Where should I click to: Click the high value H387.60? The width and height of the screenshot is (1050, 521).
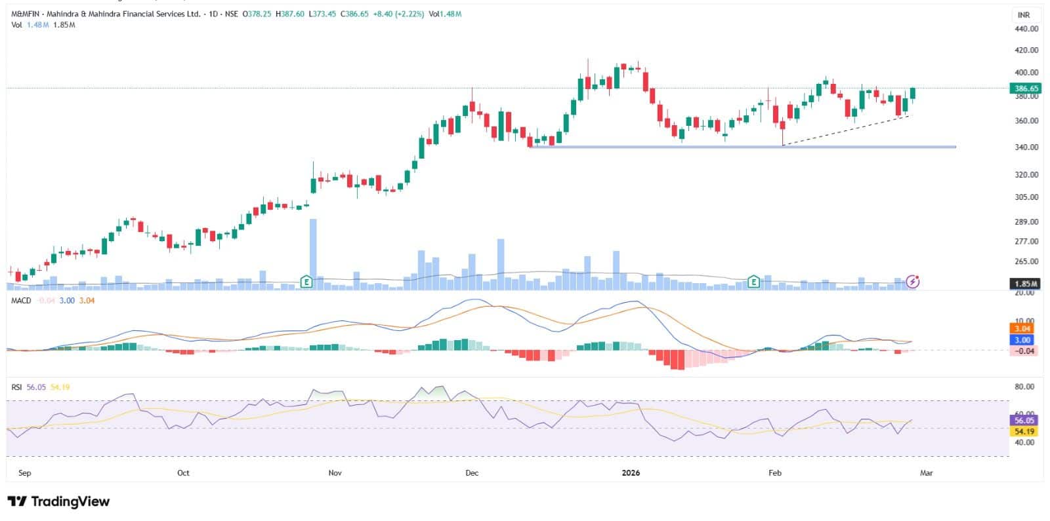(289, 14)
